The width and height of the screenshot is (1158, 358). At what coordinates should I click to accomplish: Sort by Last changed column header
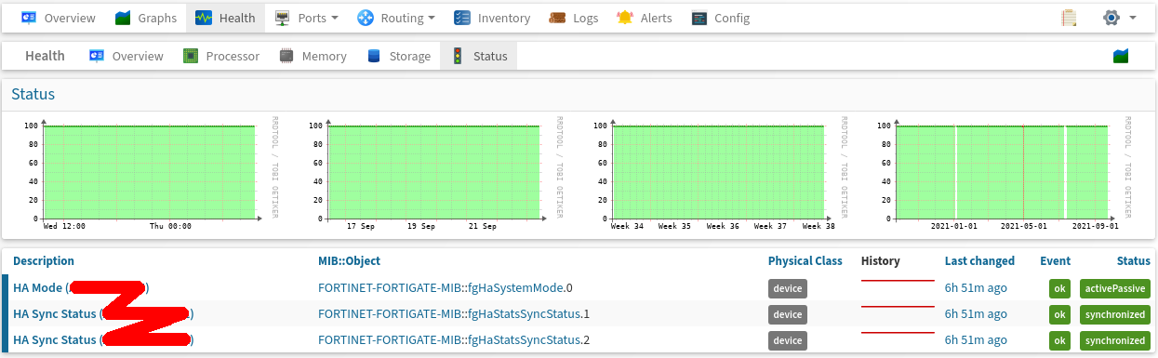click(x=979, y=261)
